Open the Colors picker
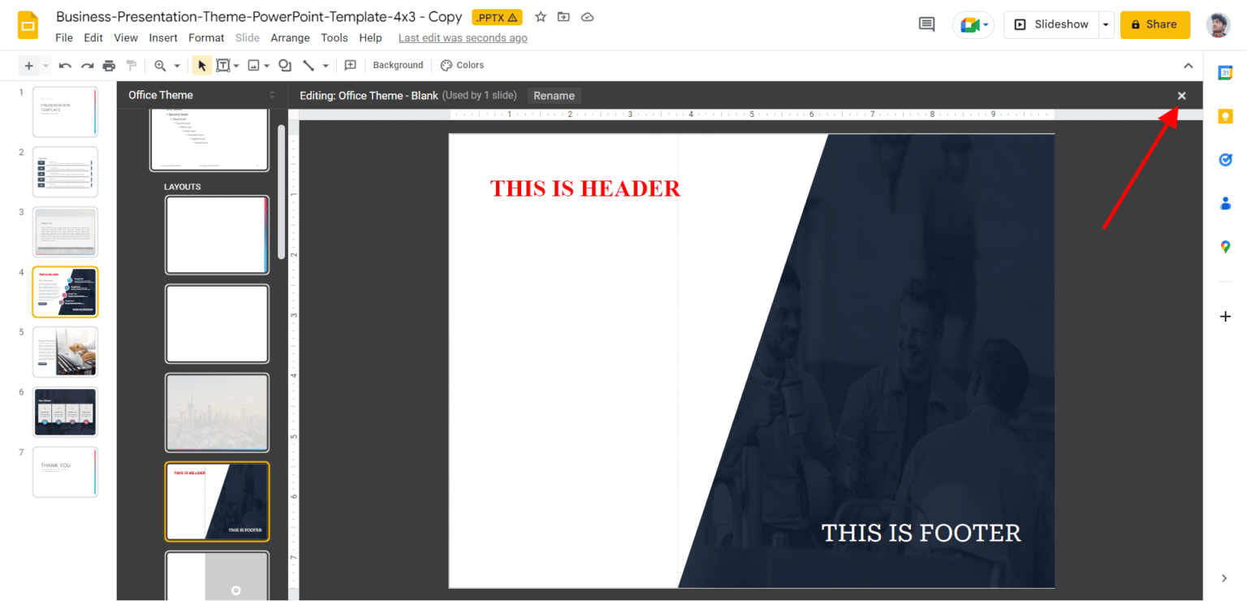1247x601 pixels. coord(462,65)
